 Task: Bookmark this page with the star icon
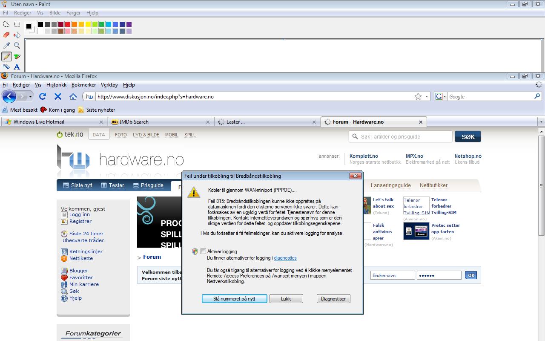click(418, 96)
